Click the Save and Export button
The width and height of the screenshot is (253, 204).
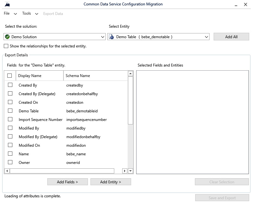tap(222, 198)
